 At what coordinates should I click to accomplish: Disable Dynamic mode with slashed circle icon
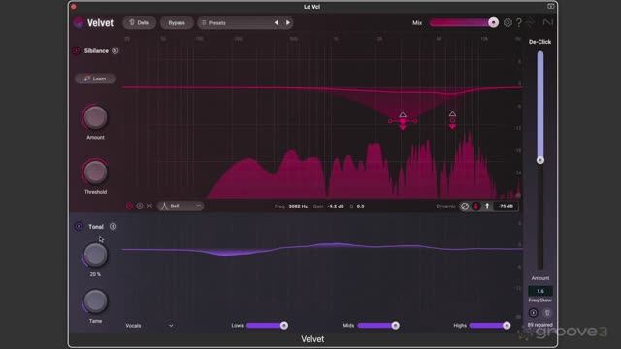[465, 206]
